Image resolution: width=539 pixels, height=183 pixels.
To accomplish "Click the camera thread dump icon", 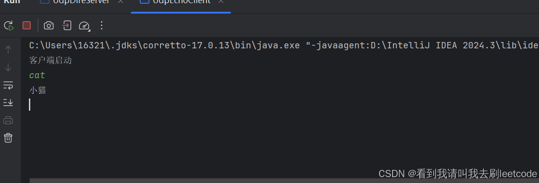I will [x=48, y=26].
